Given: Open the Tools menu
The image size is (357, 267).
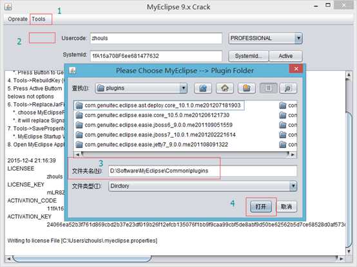Looking at the screenshot, I should pyautogui.click(x=39, y=19).
